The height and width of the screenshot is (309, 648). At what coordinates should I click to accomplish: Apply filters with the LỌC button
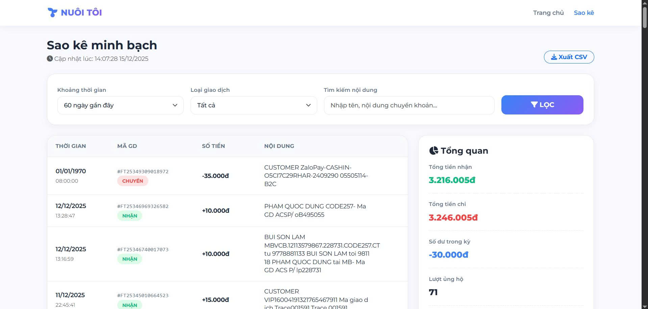pyautogui.click(x=542, y=105)
